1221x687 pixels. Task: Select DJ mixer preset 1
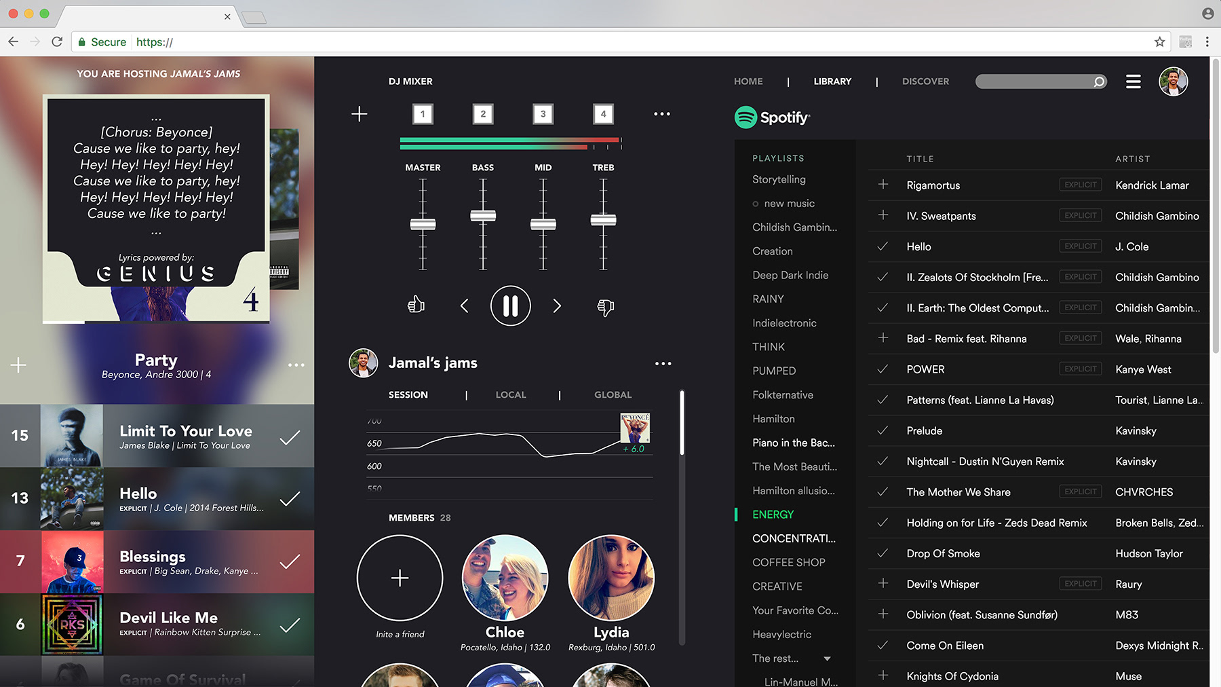point(423,114)
